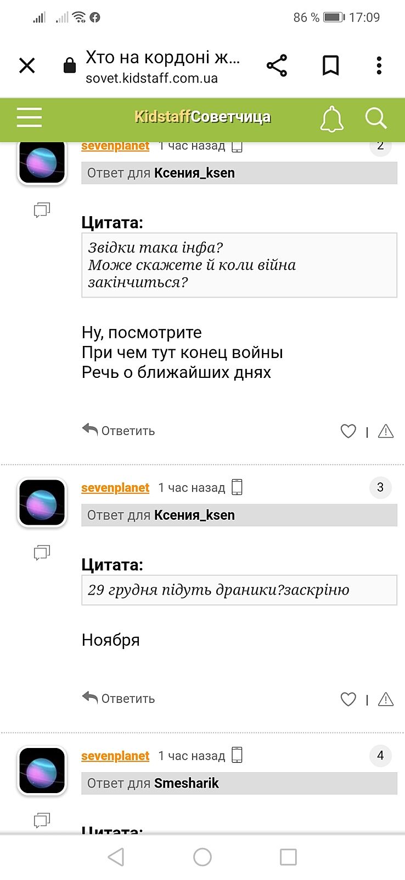
Task: Reply to the Ноября comment
Action: (x=119, y=698)
